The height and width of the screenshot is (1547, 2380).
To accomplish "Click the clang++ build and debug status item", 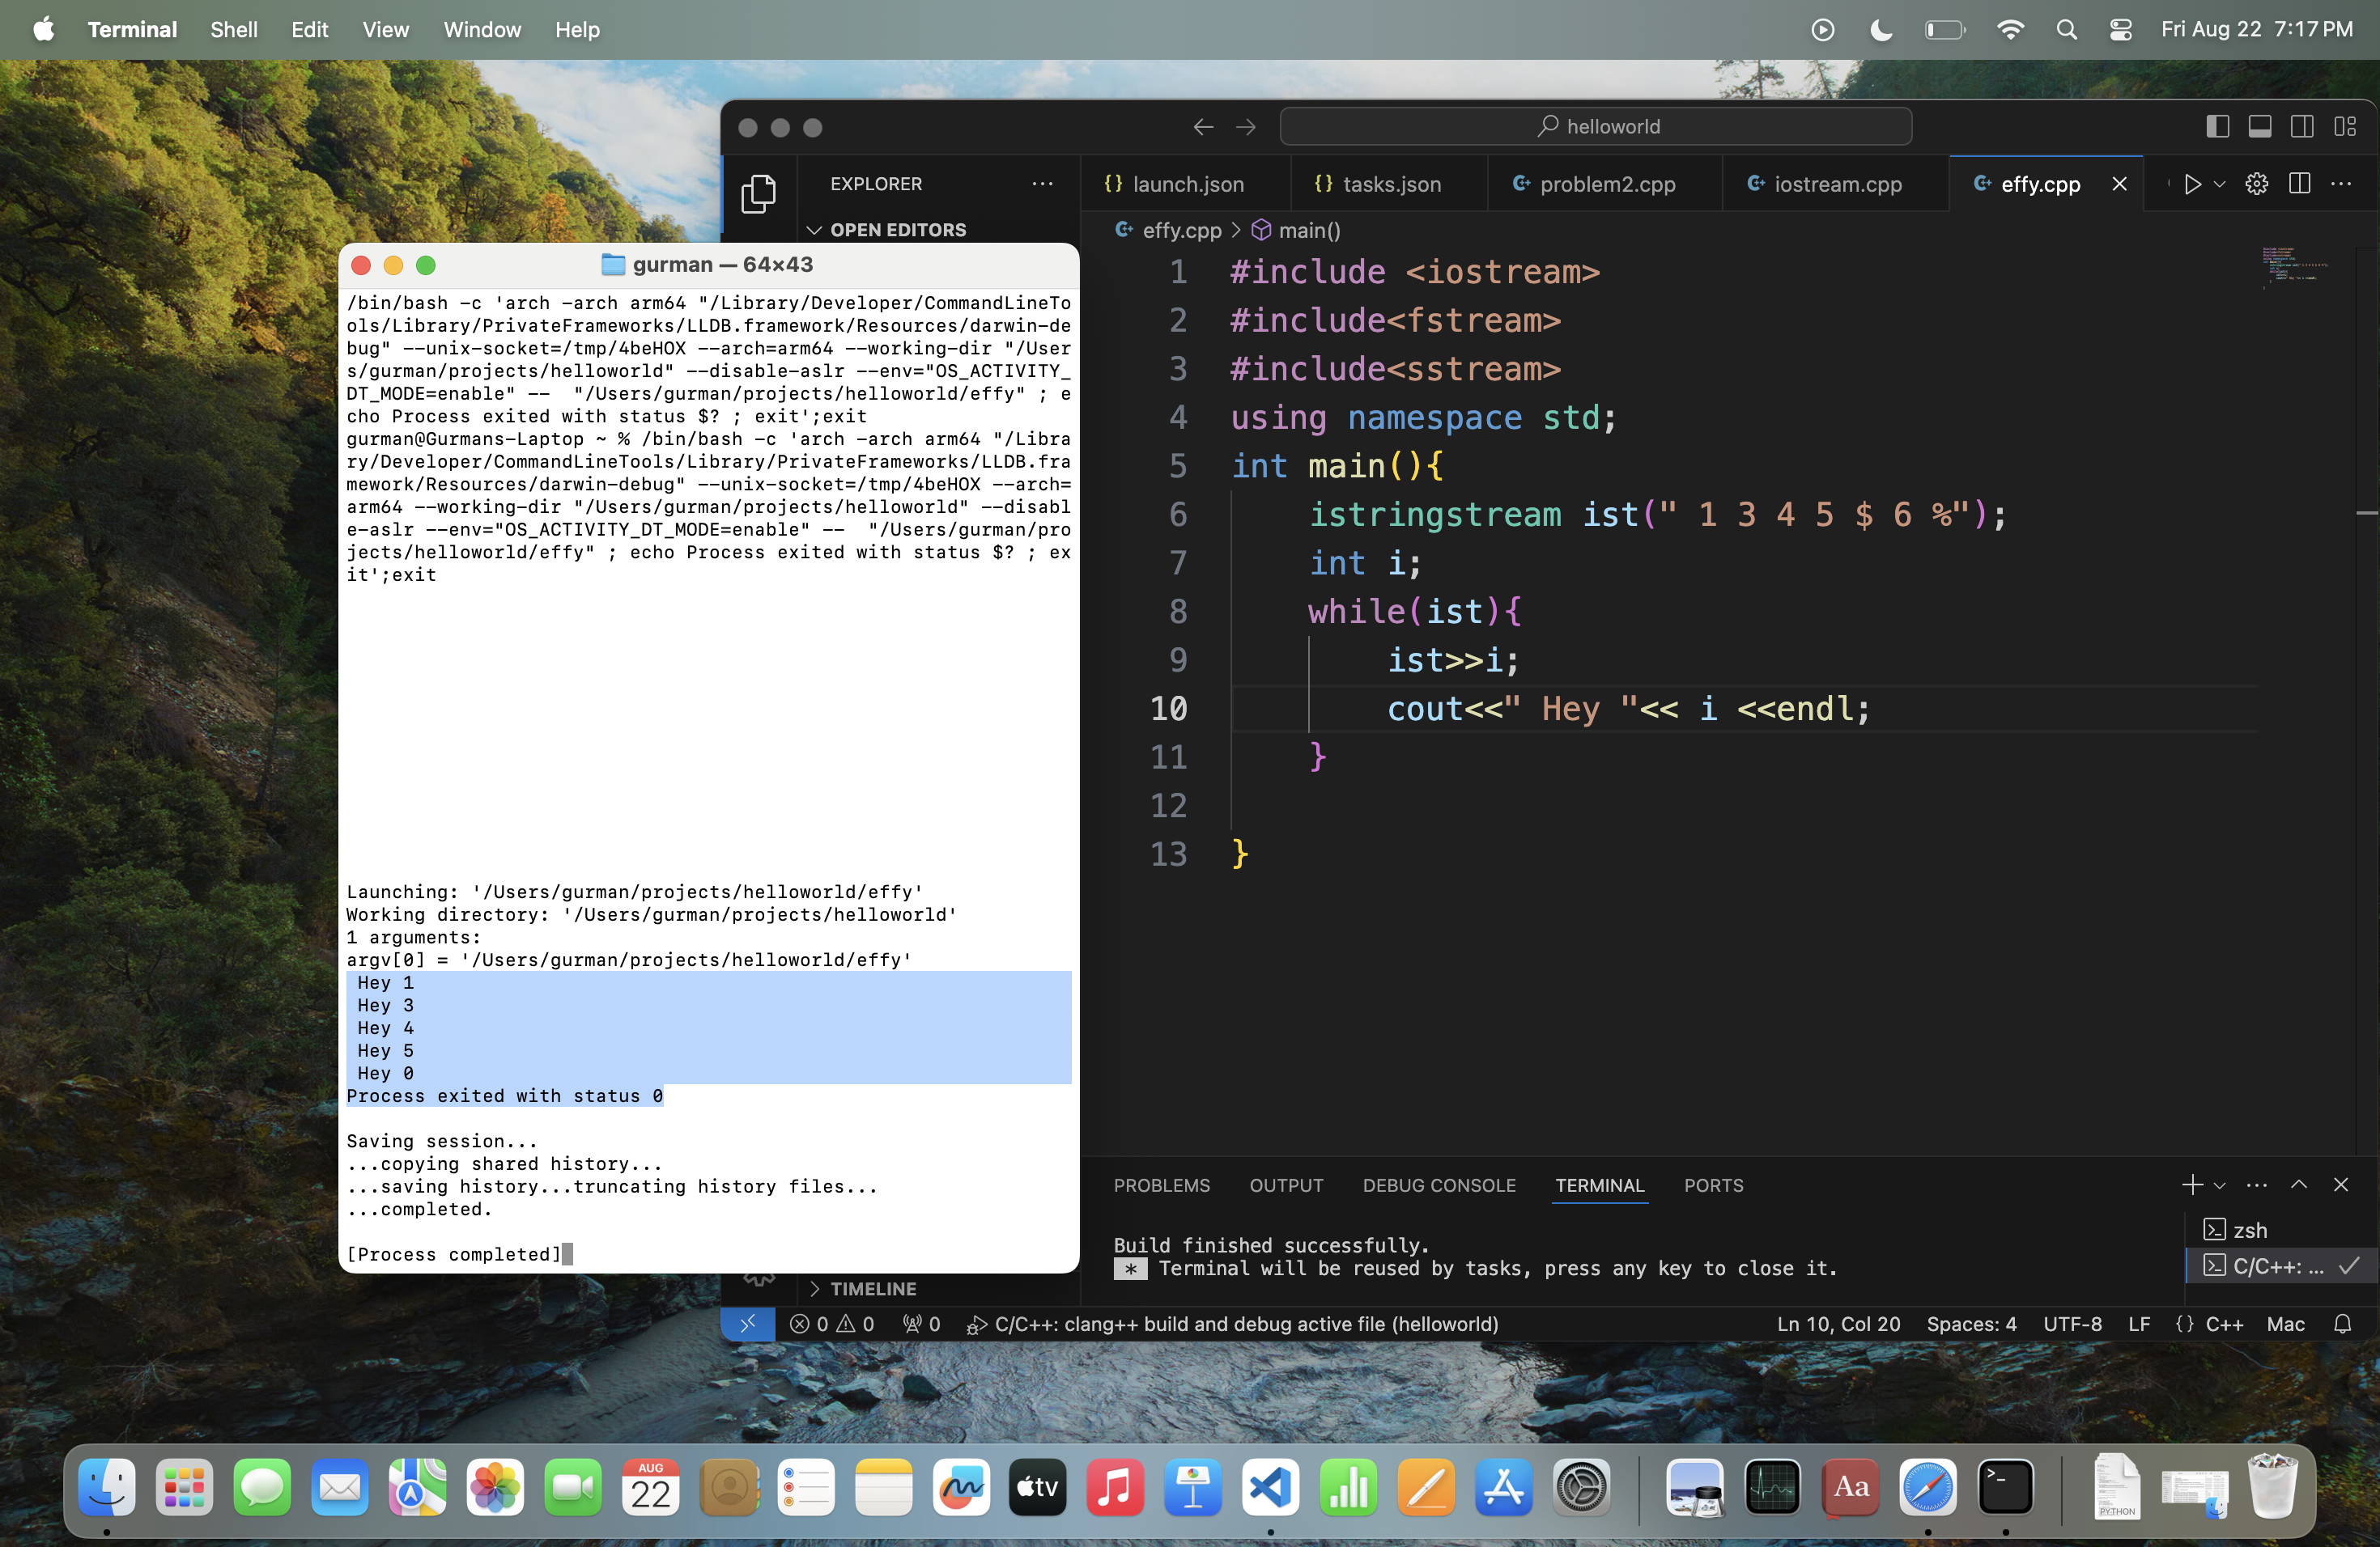I will [1232, 1324].
